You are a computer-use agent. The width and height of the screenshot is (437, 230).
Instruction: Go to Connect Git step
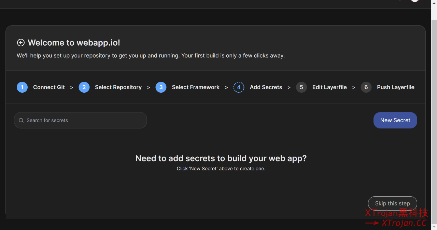(x=49, y=87)
